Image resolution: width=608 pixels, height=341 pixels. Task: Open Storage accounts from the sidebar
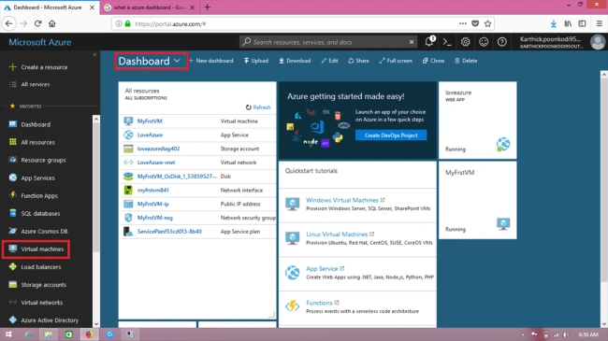coord(43,285)
